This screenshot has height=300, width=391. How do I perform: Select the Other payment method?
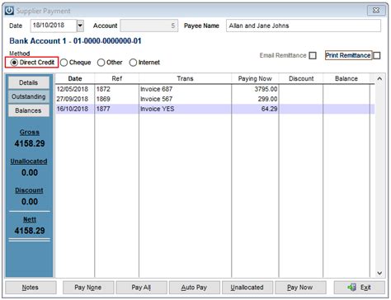(101, 63)
